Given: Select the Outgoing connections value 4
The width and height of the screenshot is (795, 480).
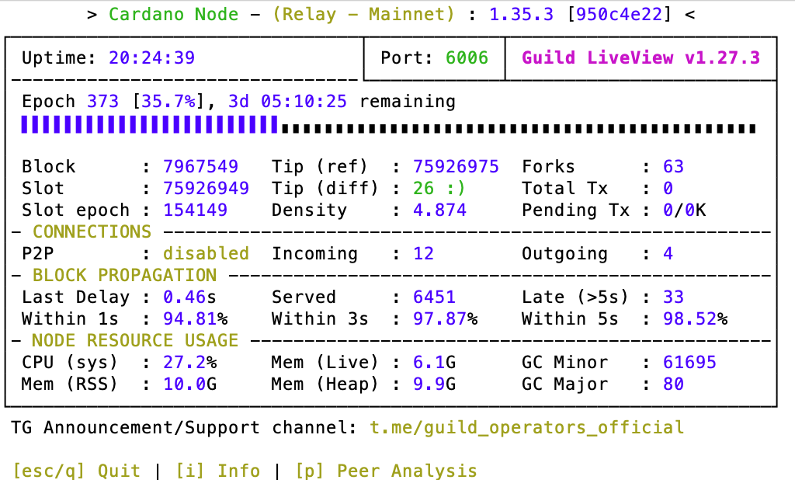Looking at the screenshot, I should tap(668, 253).
